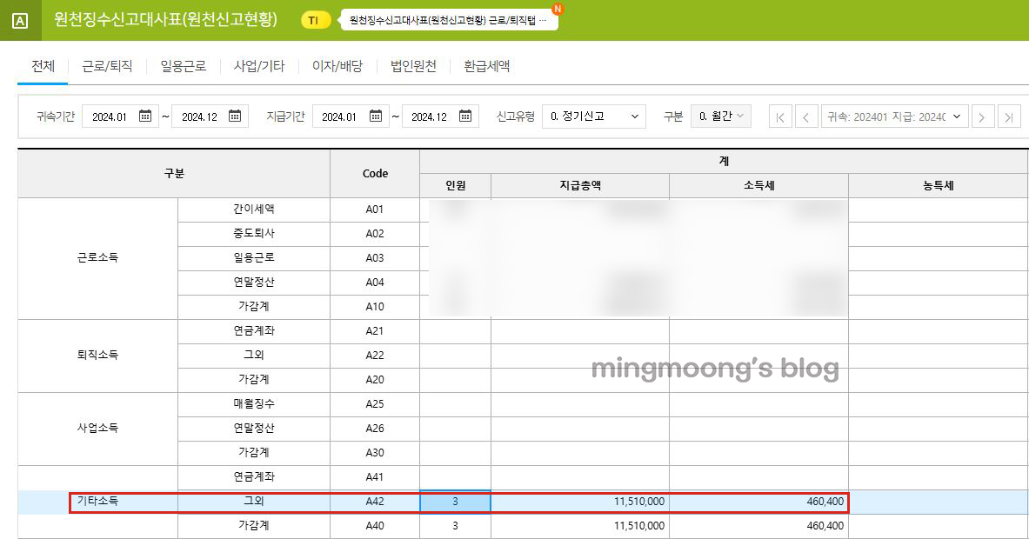The width and height of the screenshot is (1029, 539).
Task: Open the calendar picker for 지급기간 start date
Action: [378, 114]
